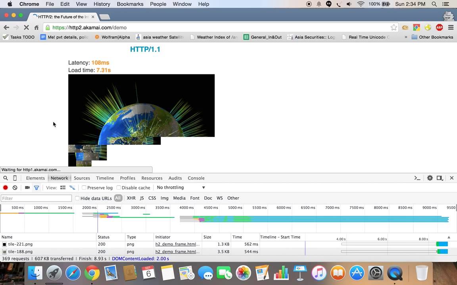This screenshot has width=457, height=285.
Task: Bookmark this page with the star
Action: tap(394, 27)
